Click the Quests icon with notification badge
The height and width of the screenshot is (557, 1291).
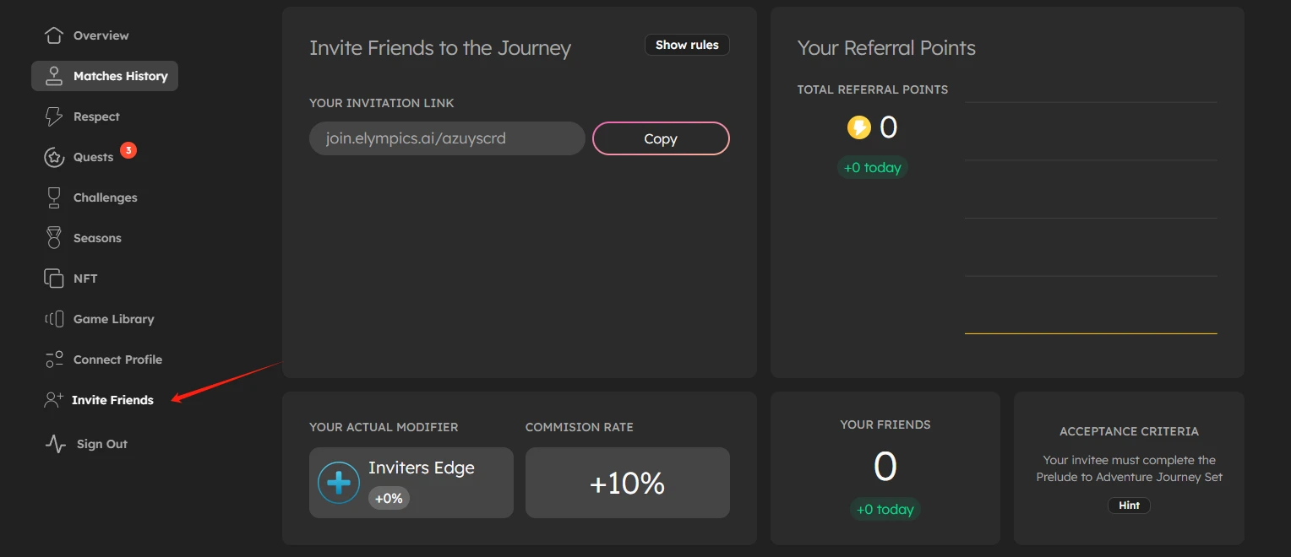coord(53,156)
